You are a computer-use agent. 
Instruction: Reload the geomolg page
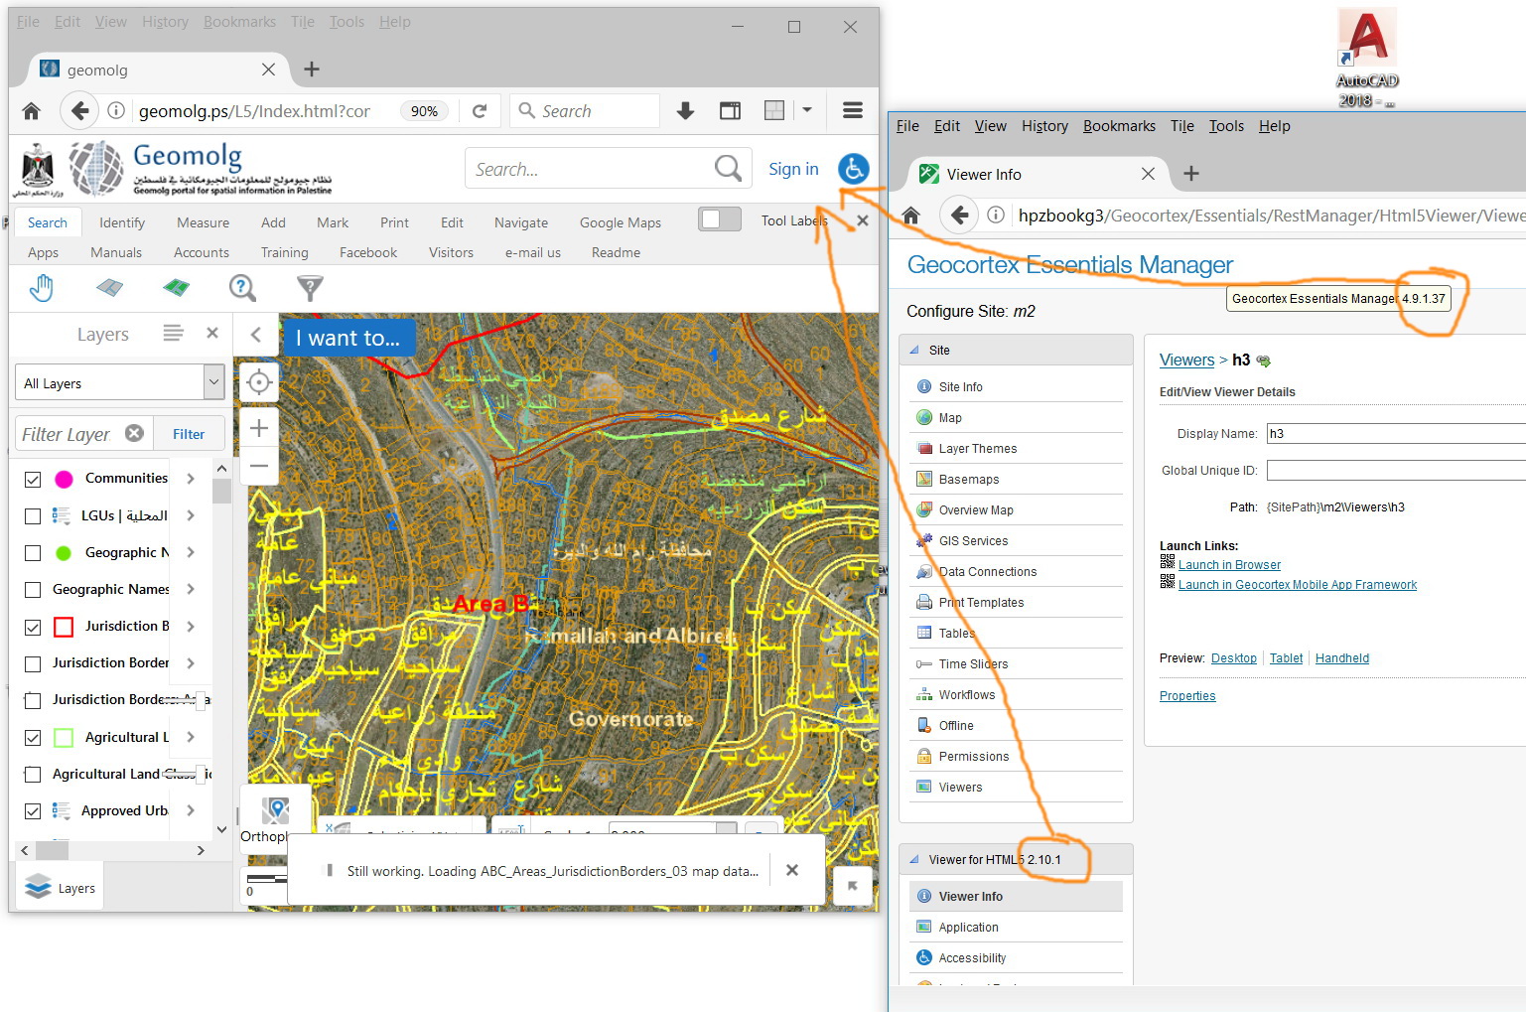[x=480, y=111]
